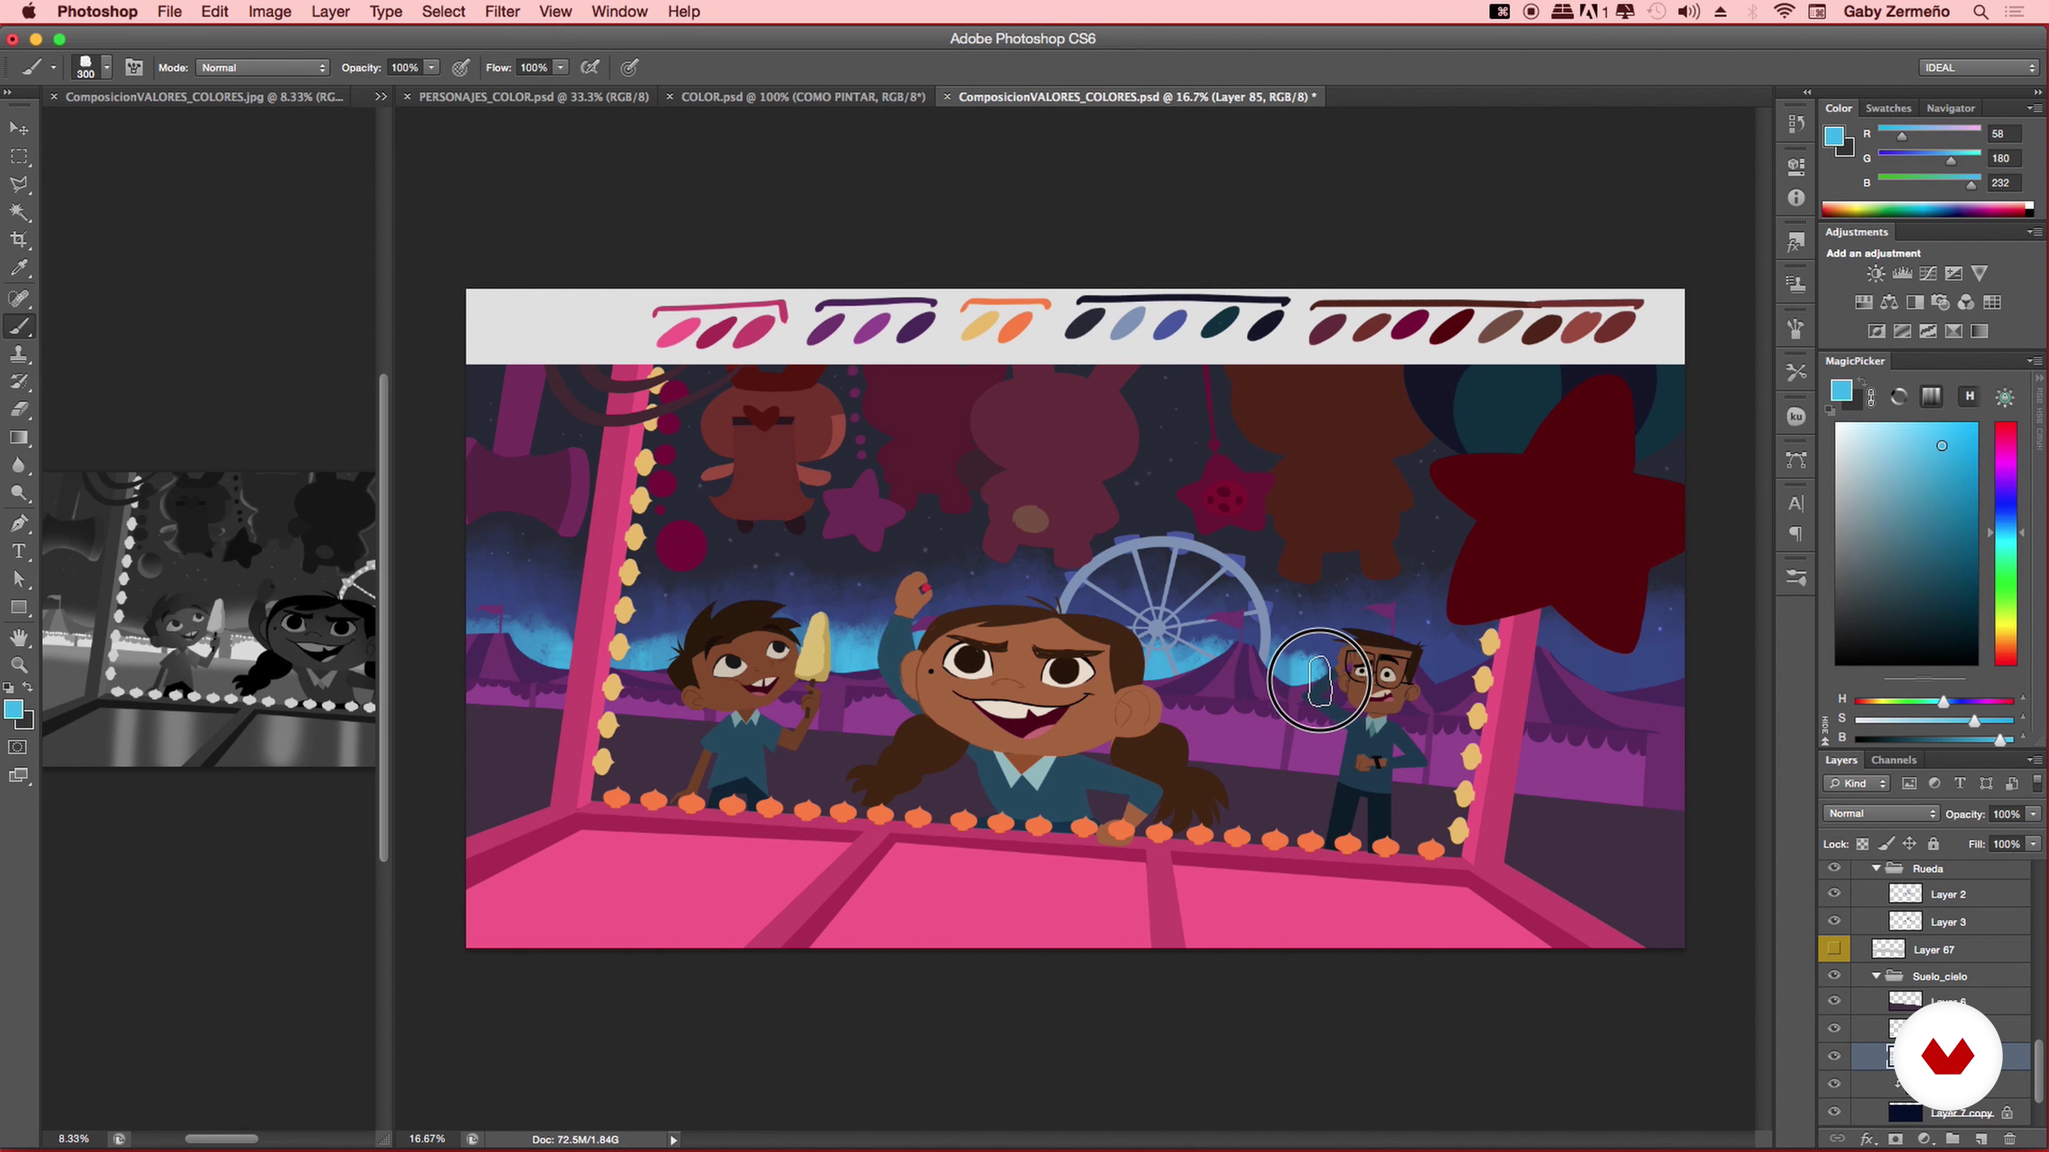Toggle visibility of Layer 7 copy
Viewport: 2049px width, 1152px height.
(x=1834, y=1111)
